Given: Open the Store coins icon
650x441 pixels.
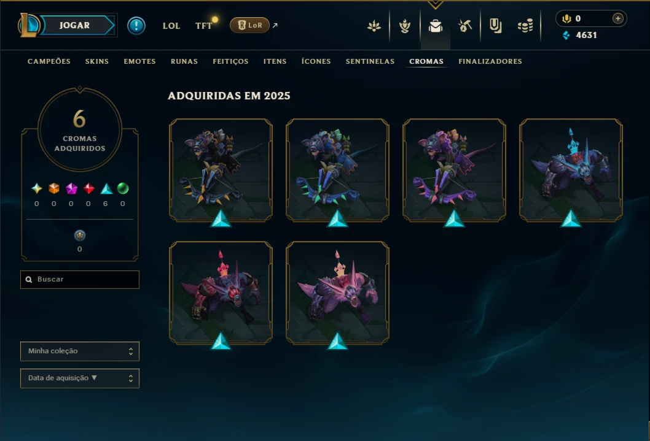Looking at the screenshot, I should coord(525,26).
